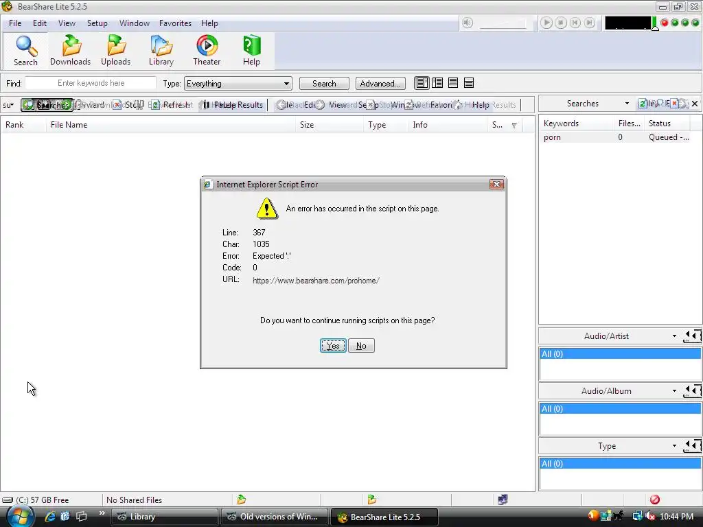Click the refresh icon in Searches panel
The image size is (703, 527).
tap(643, 104)
